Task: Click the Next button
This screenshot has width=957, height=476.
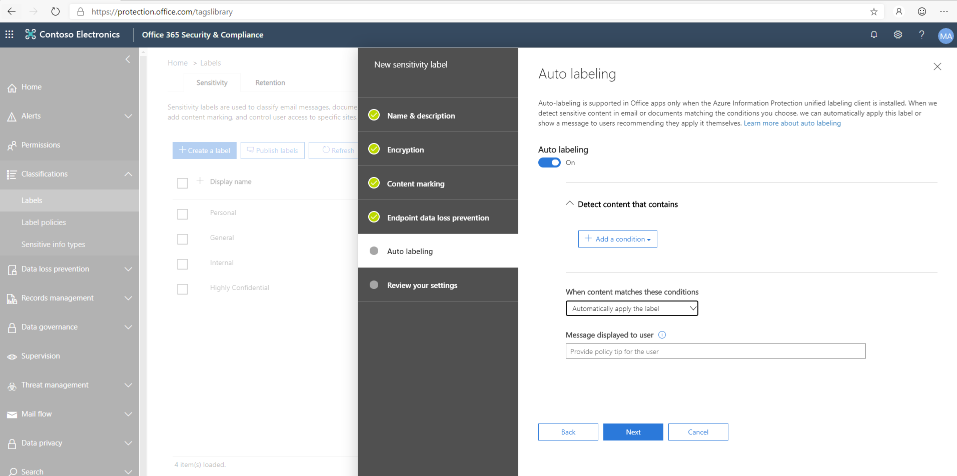Action: 633,431
